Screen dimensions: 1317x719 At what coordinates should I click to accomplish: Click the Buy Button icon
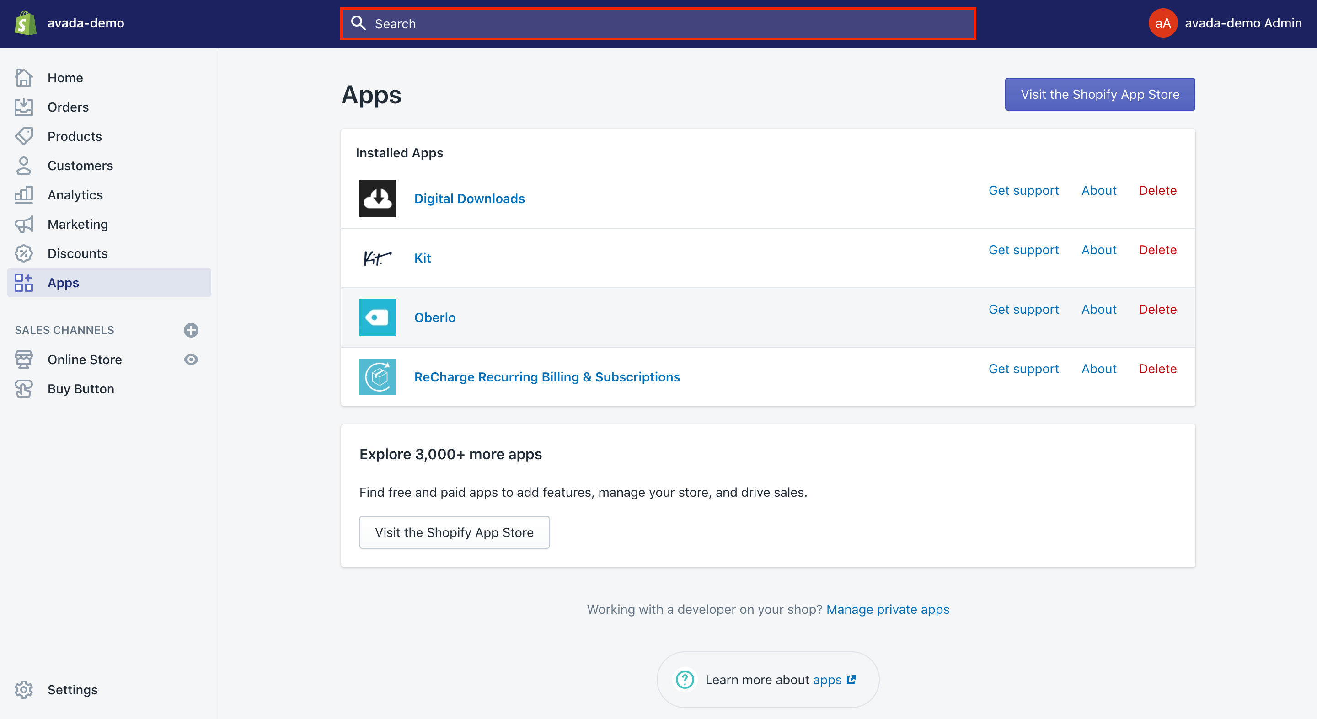[x=23, y=389]
